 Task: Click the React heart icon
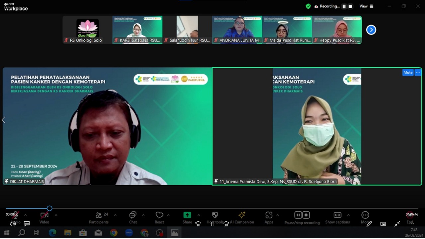tap(159, 215)
